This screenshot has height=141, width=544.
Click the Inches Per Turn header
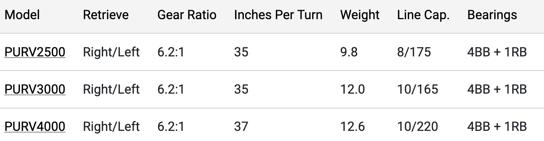click(x=278, y=15)
